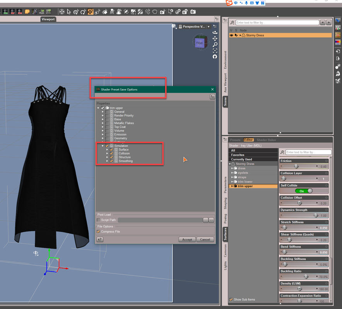
Task: Click the frame selection control in viewport
Action: (215, 51)
